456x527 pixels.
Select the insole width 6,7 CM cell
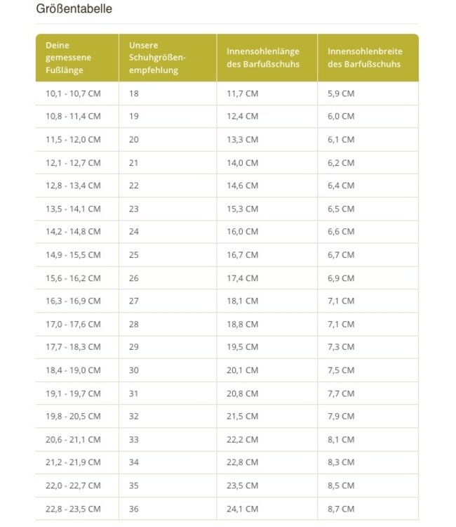click(341, 255)
